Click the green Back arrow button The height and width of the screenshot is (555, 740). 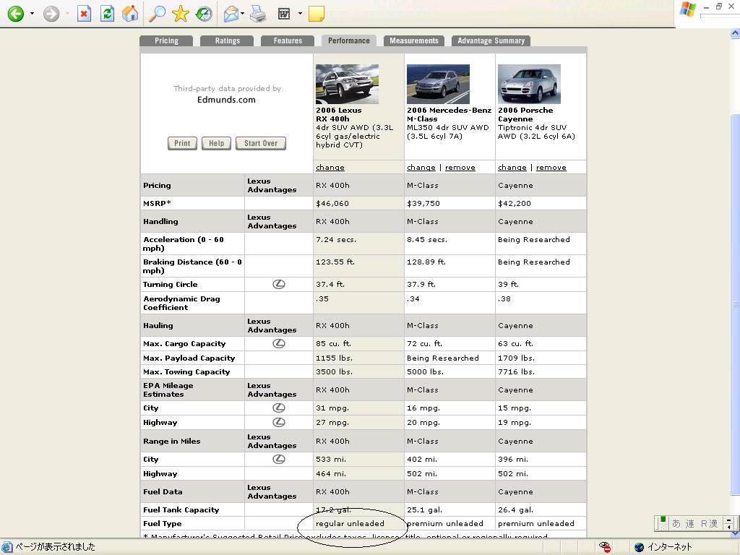click(x=16, y=14)
